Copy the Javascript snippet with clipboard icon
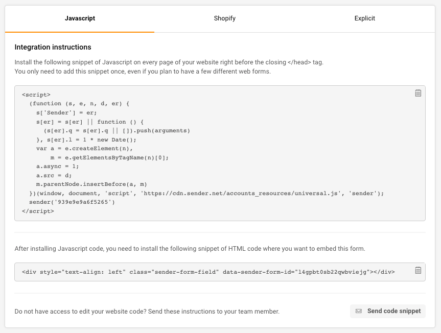The height and width of the screenshot is (333, 441). coord(418,93)
